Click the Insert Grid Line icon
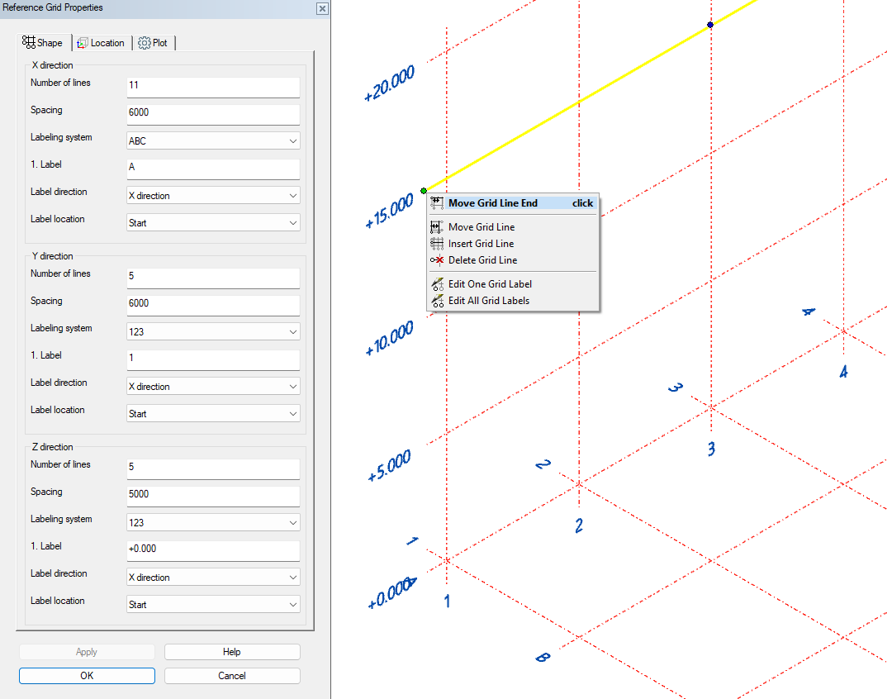887x699 pixels. (x=438, y=244)
